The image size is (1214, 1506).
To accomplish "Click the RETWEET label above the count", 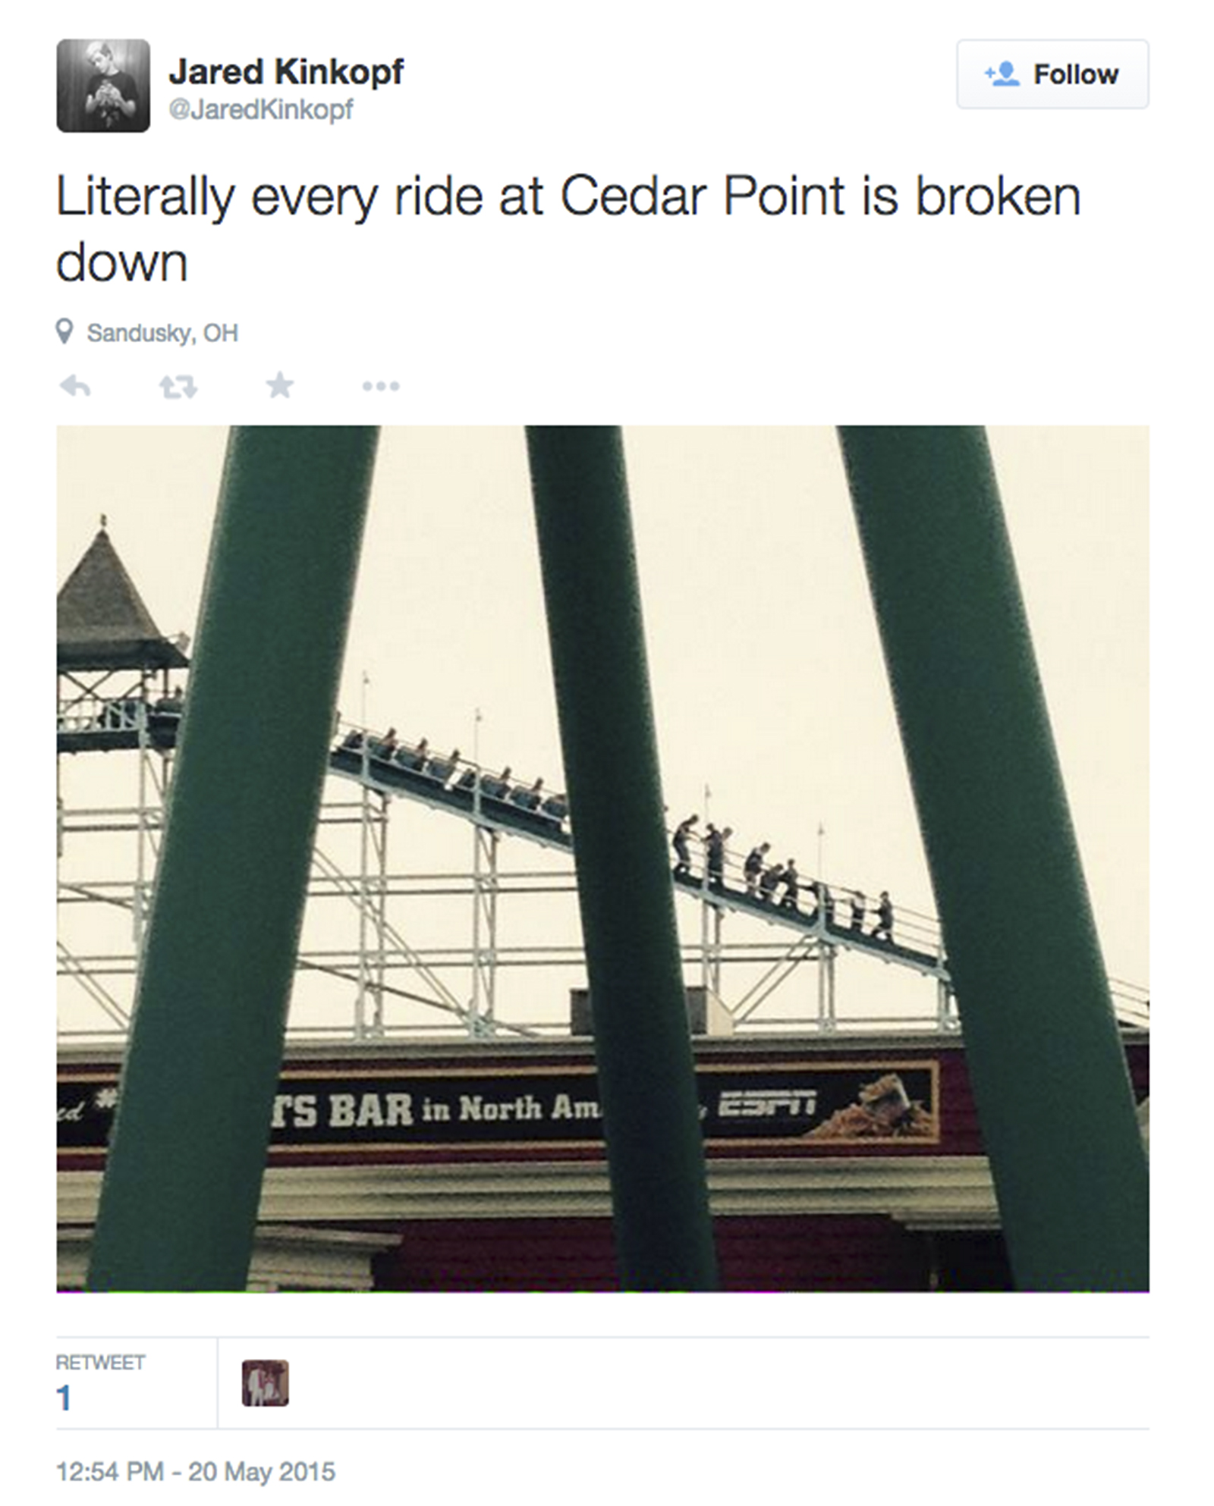I will [100, 1363].
